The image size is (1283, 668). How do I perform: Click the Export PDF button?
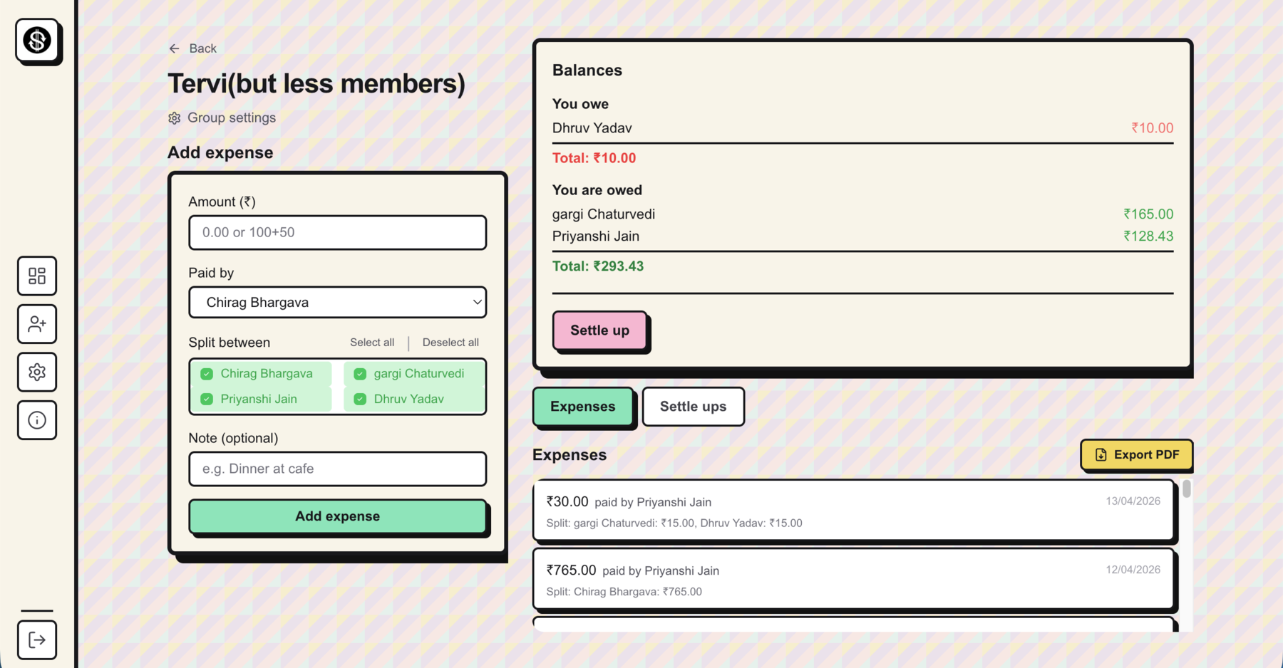pos(1136,454)
